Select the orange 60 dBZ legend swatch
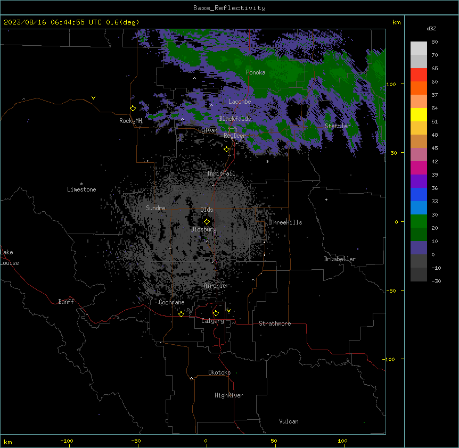Screen dimensions: 459x448 (419, 88)
